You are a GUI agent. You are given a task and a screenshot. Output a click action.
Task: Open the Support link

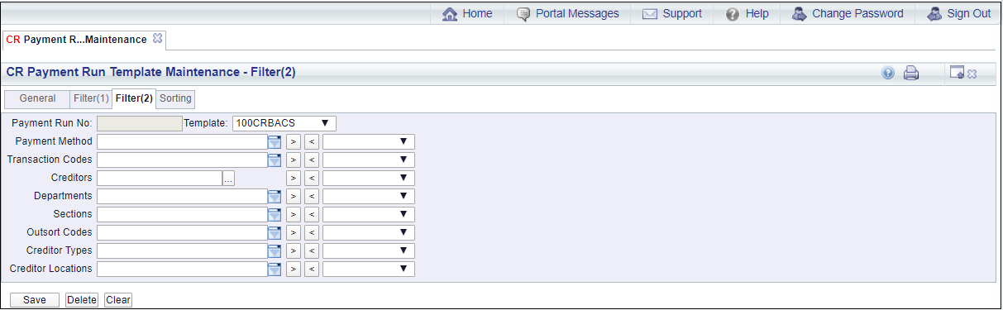[671, 13]
